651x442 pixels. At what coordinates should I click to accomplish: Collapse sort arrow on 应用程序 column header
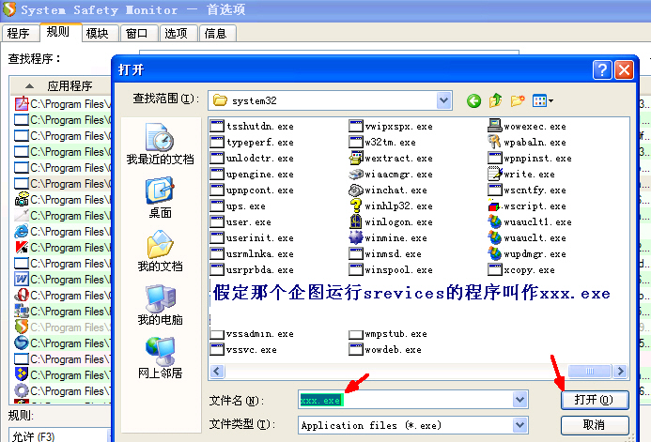29,85
